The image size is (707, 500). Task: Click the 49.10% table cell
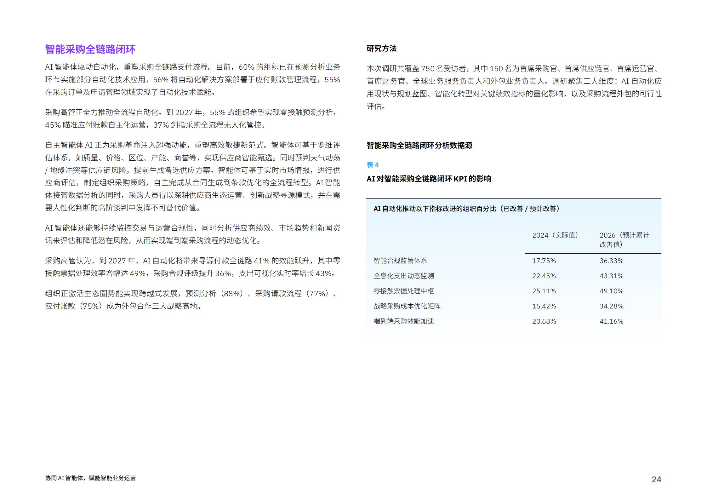pyautogui.click(x=611, y=291)
